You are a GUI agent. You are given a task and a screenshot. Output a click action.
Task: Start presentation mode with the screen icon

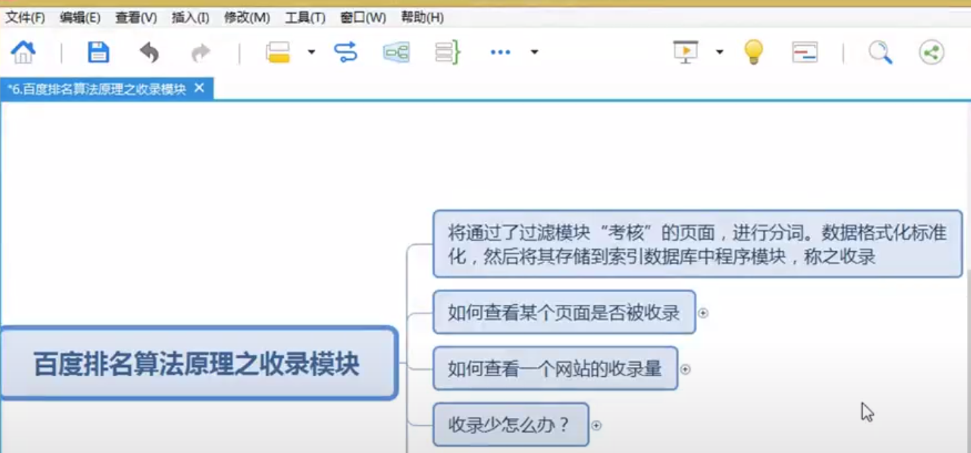pyautogui.click(x=686, y=52)
